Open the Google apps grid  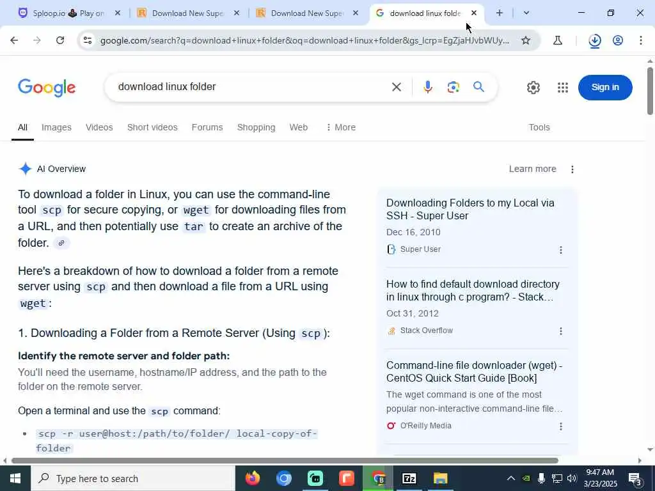563,87
